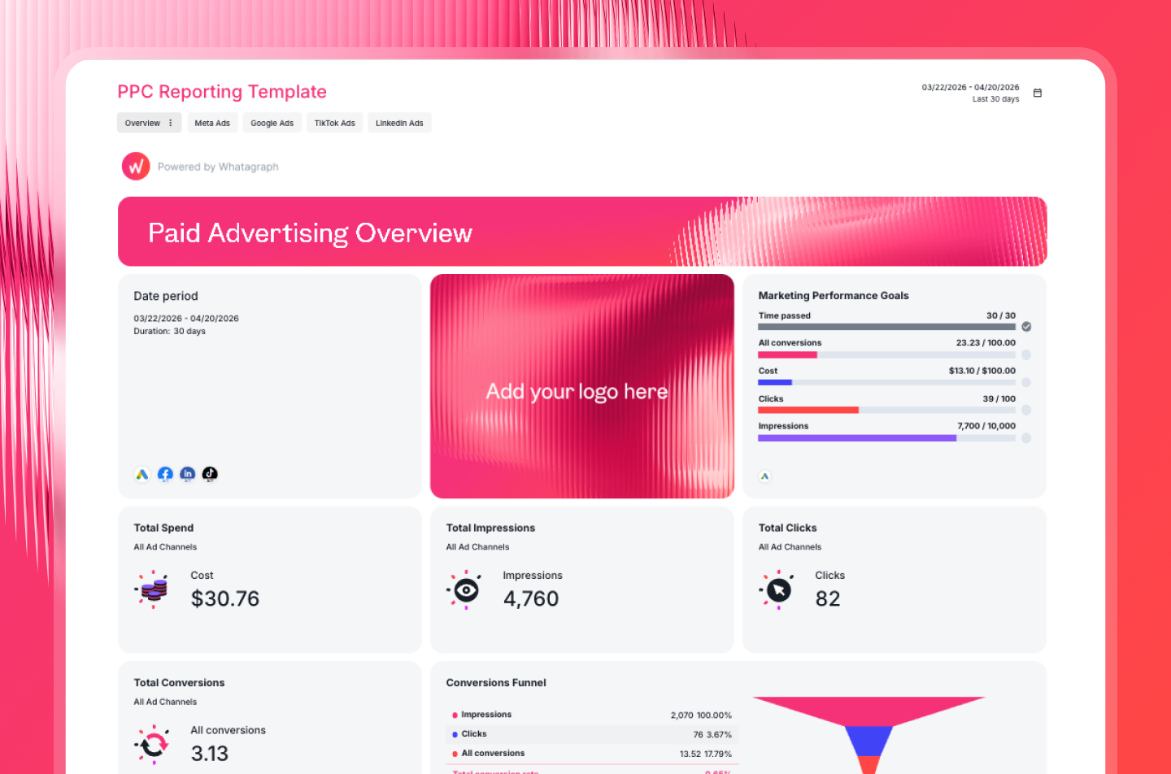Click the Powered by Whatagraph text
Screen dimensions: 1171x774
tap(218, 167)
